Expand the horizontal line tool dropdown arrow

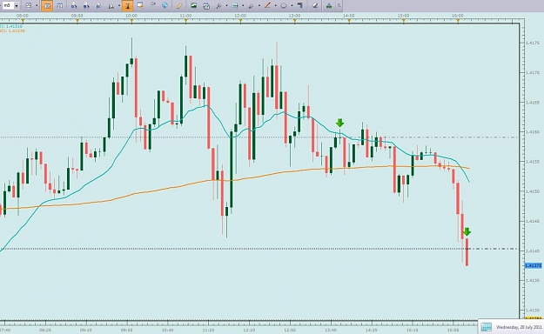click(243, 5)
